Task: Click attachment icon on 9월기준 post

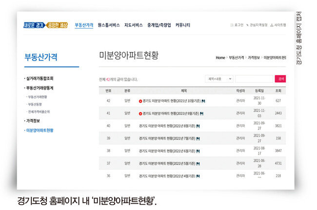Action: point(201,114)
